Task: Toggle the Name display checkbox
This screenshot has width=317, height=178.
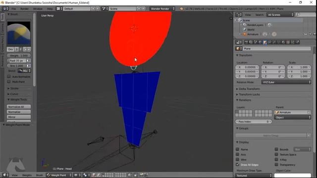Action: tap(238, 149)
